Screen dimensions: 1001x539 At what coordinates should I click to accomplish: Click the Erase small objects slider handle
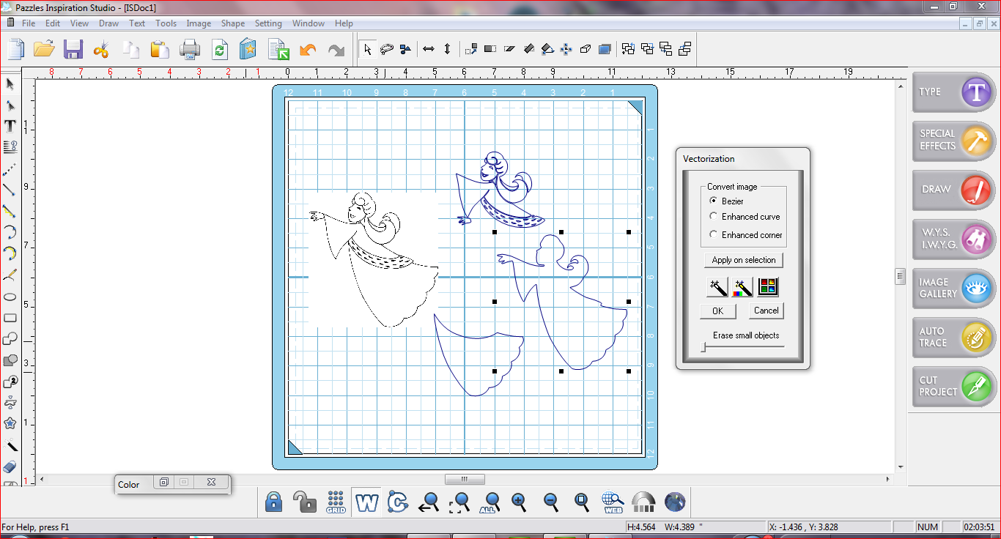[703, 348]
